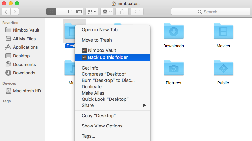The height and width of the screenshot is (141, 252).
Task: Click the Downloads sidebar arrow icon
Action: pos(8,73)
